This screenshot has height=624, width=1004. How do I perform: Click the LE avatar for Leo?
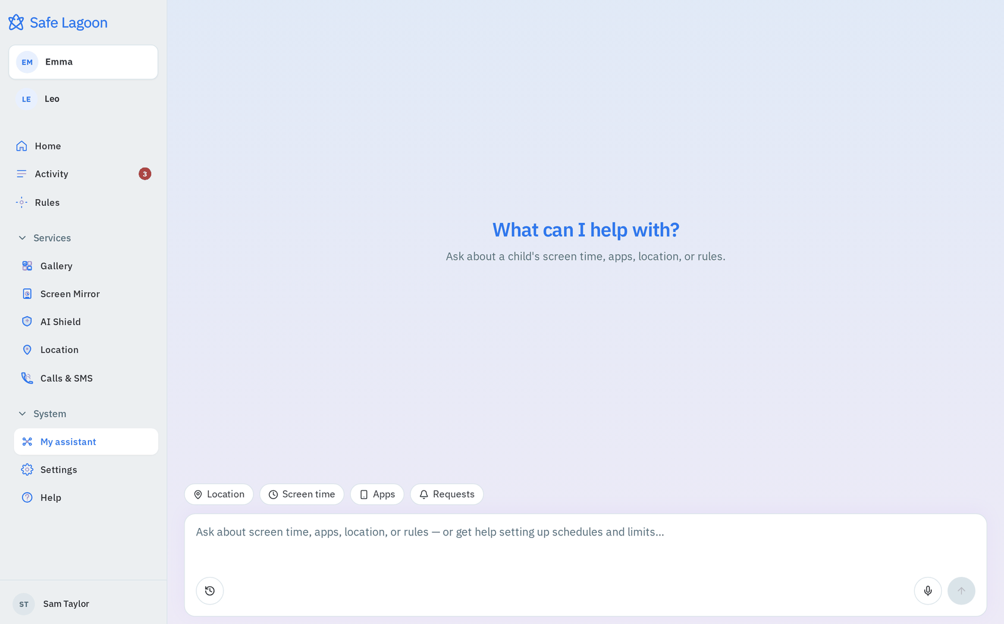pos(26,99)
